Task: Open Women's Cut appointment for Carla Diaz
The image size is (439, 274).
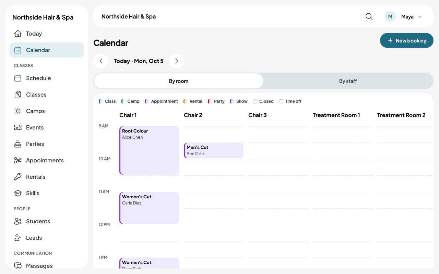Action: click(x=149, y=208)
